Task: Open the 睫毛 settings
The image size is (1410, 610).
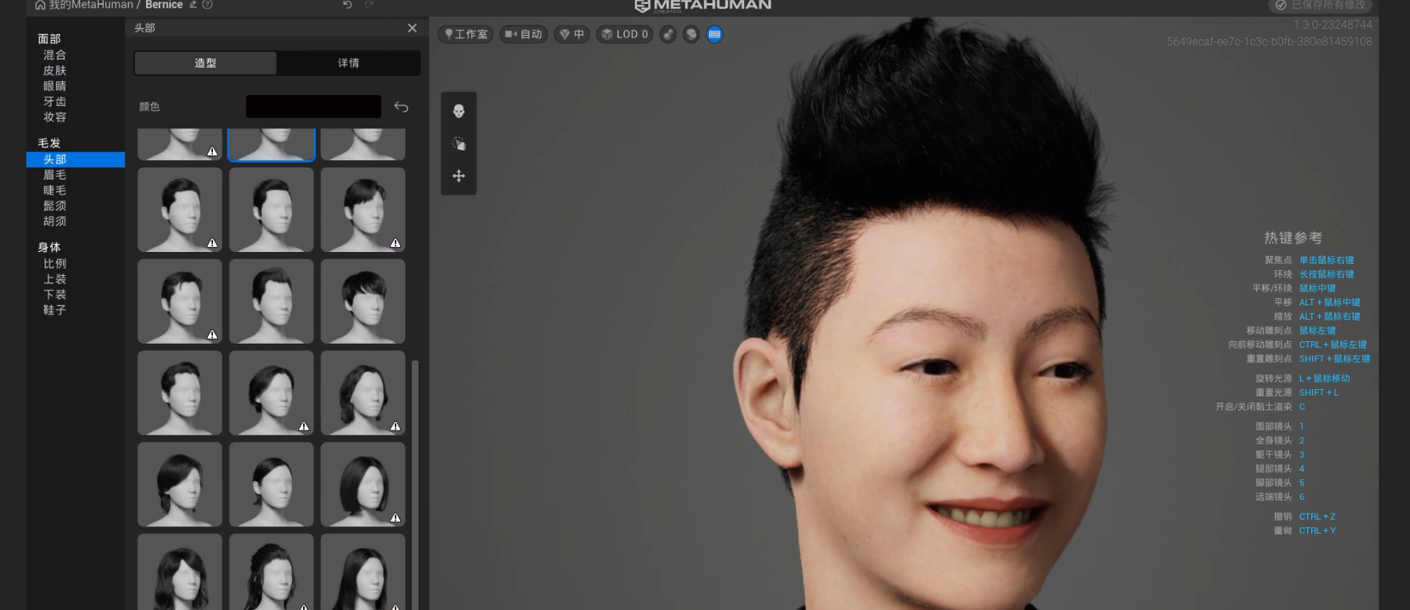Action: coord(55,191)
